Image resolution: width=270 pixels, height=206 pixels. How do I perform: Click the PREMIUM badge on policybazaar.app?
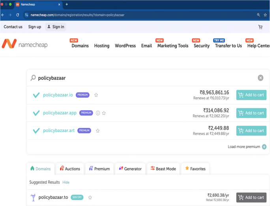(x=86, y=113)
